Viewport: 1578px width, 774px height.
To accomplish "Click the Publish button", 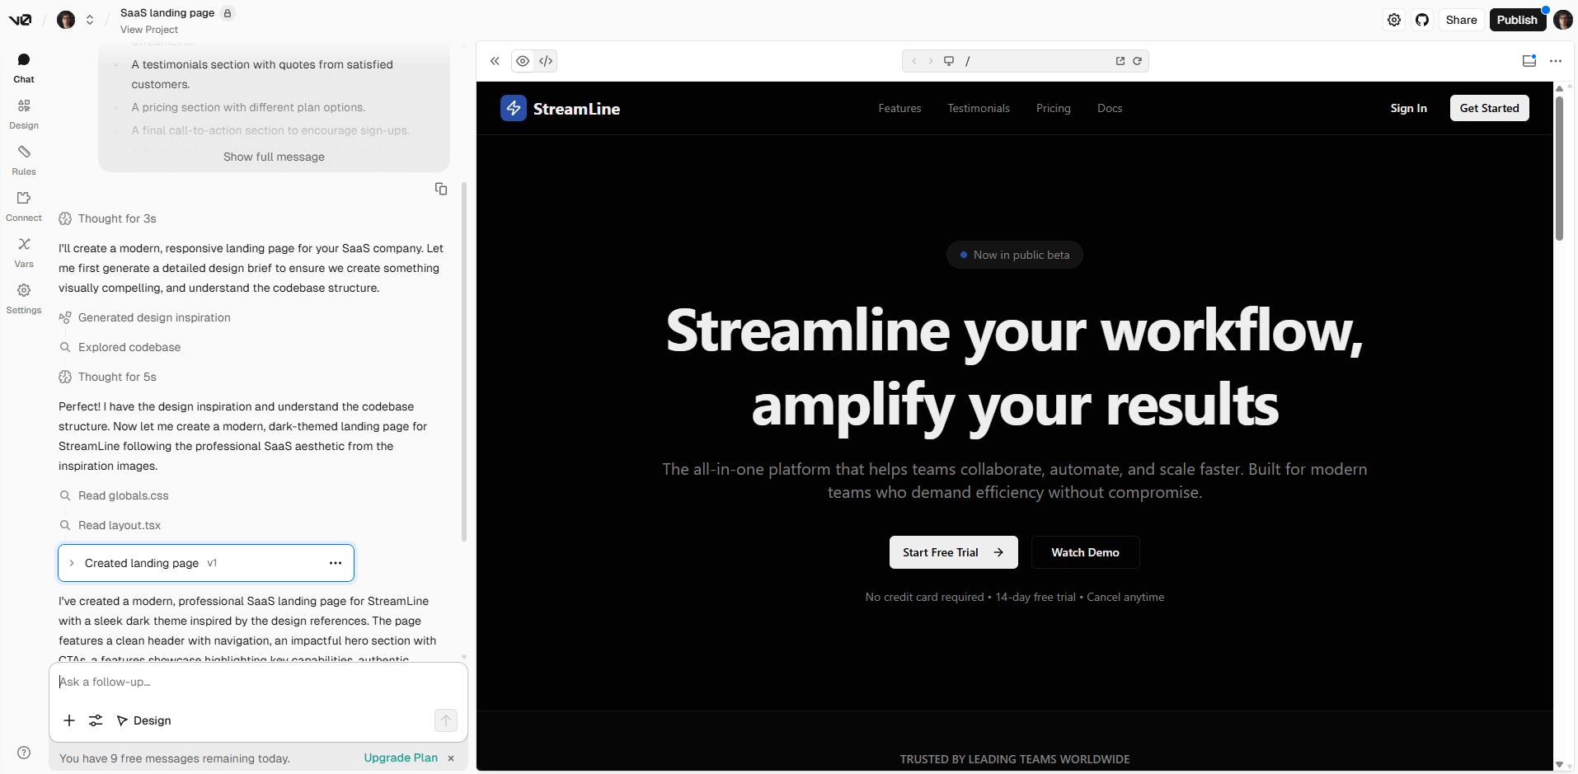I will [1517, 19].
